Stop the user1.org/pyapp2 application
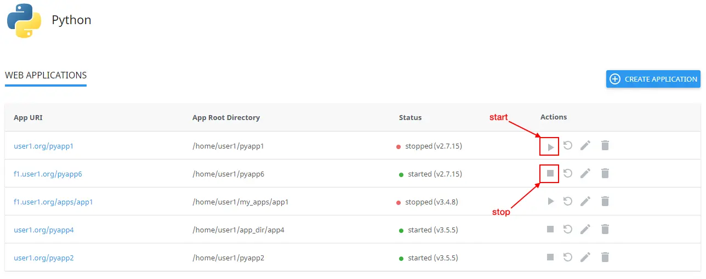This screenshot has width=706, height=279. pyautogui.click(x=550, y=257)
